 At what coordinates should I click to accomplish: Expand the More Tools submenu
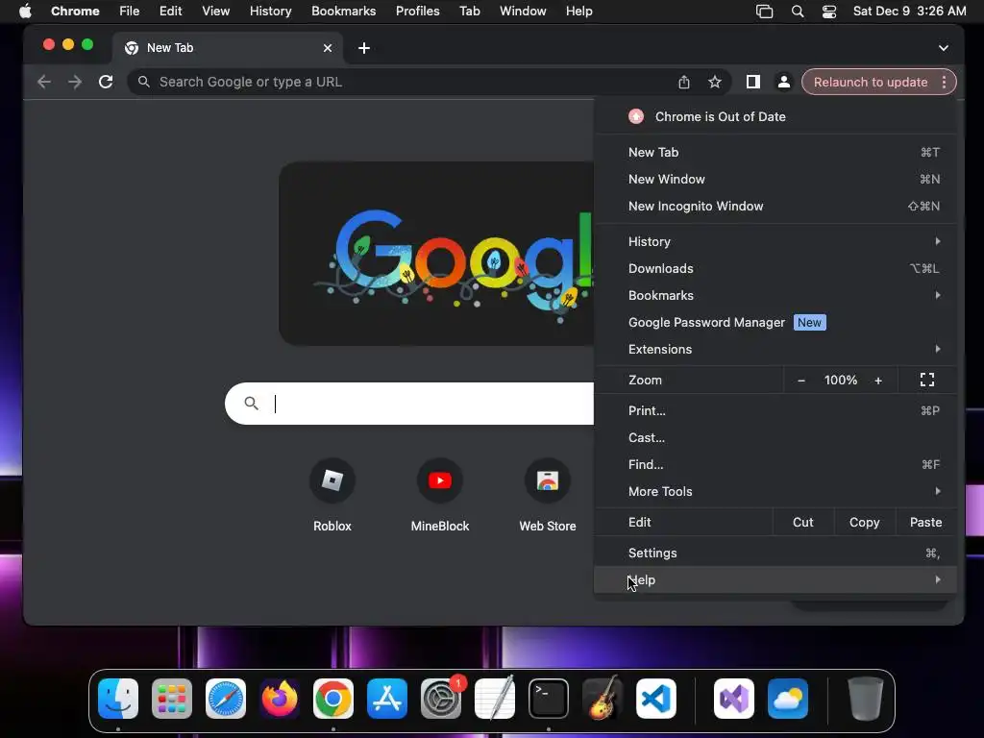[775, 491]
